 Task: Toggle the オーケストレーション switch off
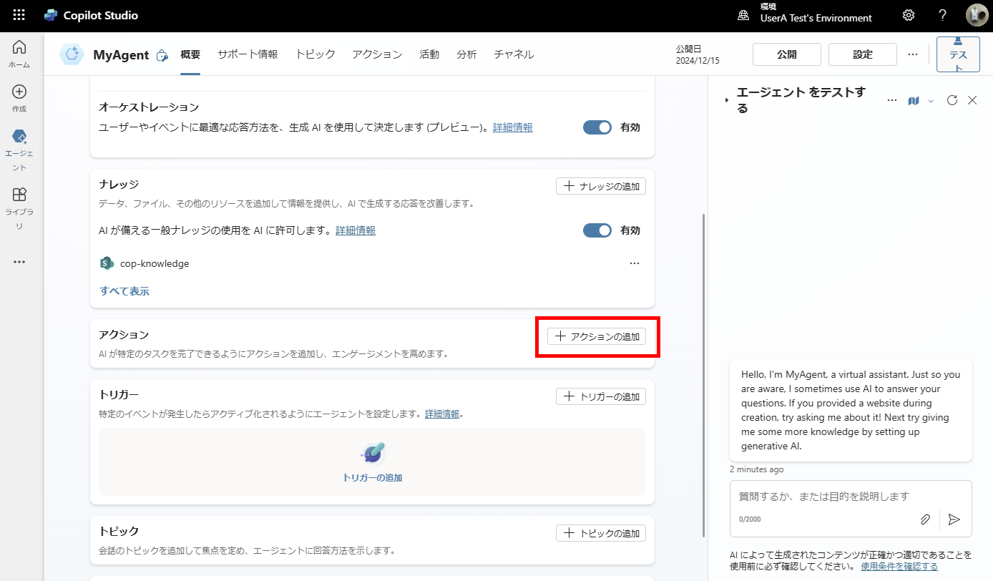[x=597, y=127]
